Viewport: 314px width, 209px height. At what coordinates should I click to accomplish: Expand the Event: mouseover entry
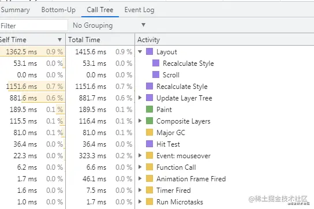click(140, 155)
